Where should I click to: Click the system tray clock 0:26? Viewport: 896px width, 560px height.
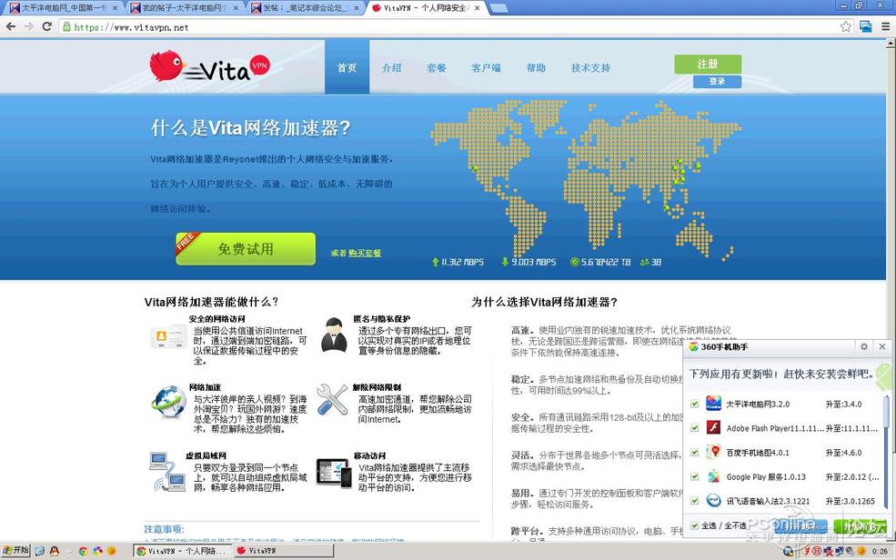coord(880,552)
